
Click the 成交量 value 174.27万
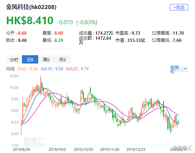pyautogui.click(x=104, y=33)
